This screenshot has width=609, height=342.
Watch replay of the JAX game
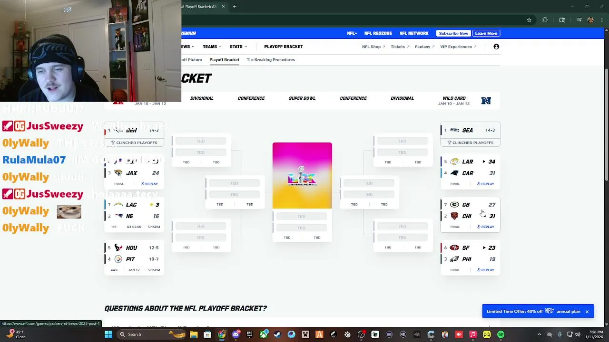(x=149, y=184)
